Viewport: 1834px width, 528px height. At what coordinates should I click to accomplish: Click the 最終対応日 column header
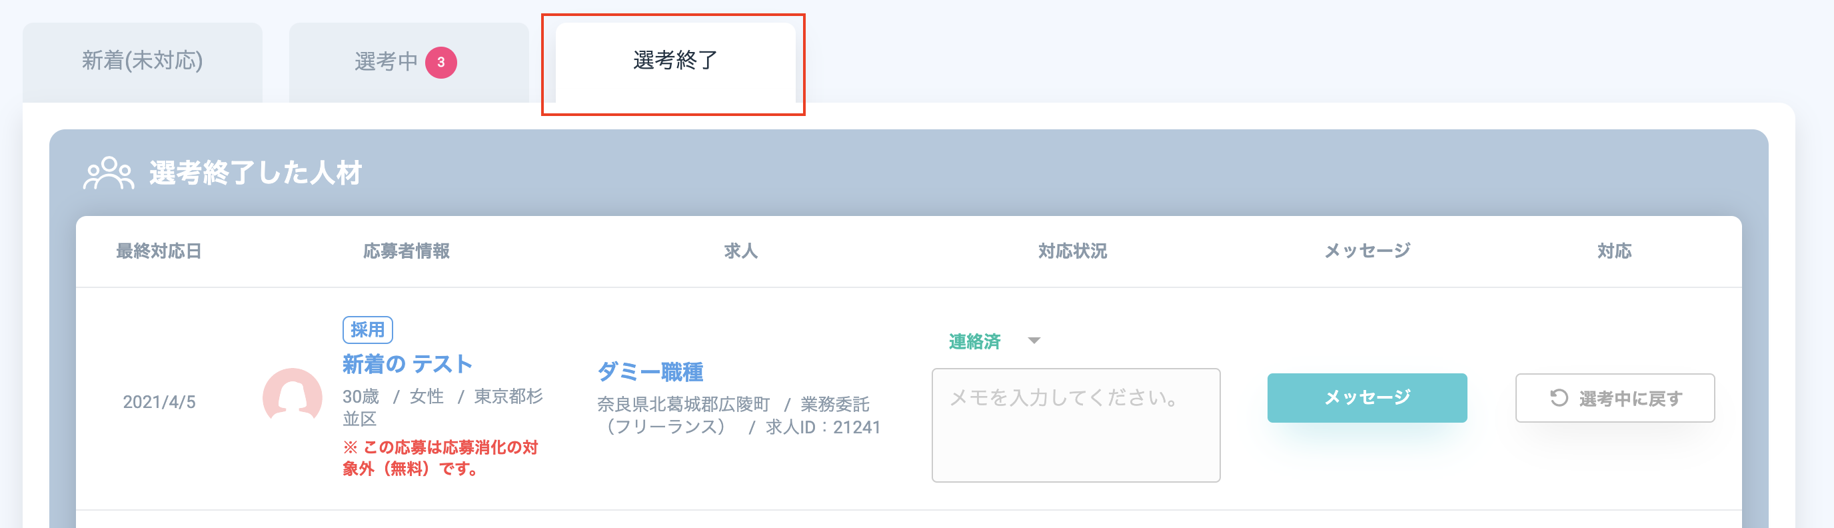click(159, 251)
